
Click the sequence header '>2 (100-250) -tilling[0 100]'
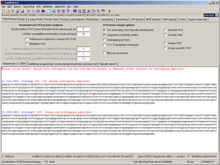[x=22, y=112]
